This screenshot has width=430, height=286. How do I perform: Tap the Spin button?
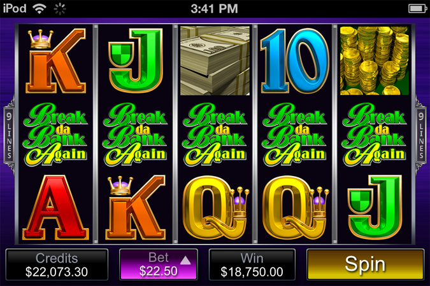click(x=365, y=264)
